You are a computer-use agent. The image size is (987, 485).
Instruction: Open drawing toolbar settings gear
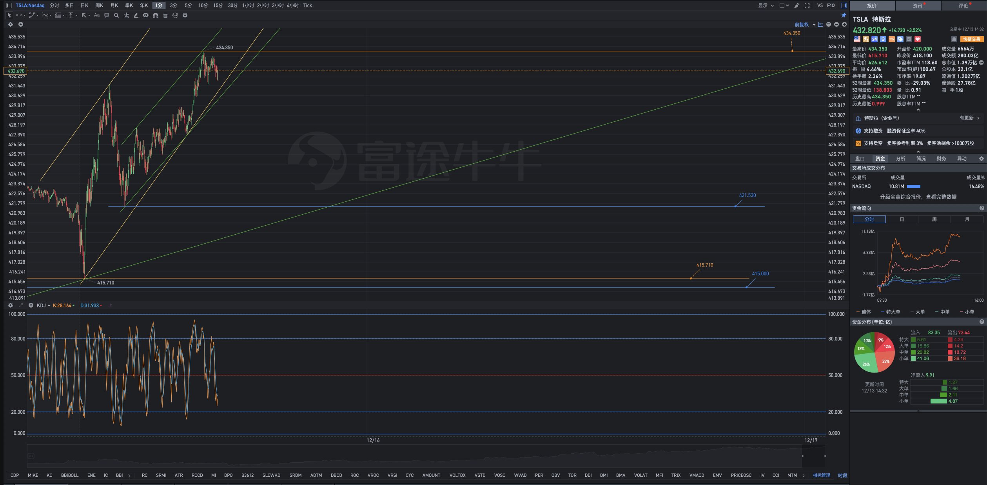[185, 15]
